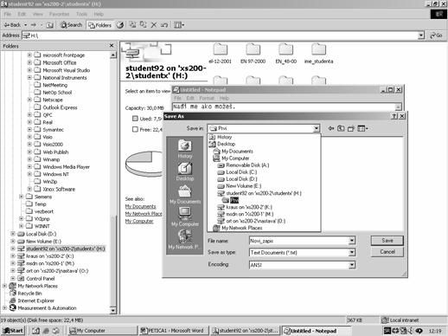Open the My Documents link under See also
The height and width of the screenshot is (336, 448).
[x=140, y=206]
